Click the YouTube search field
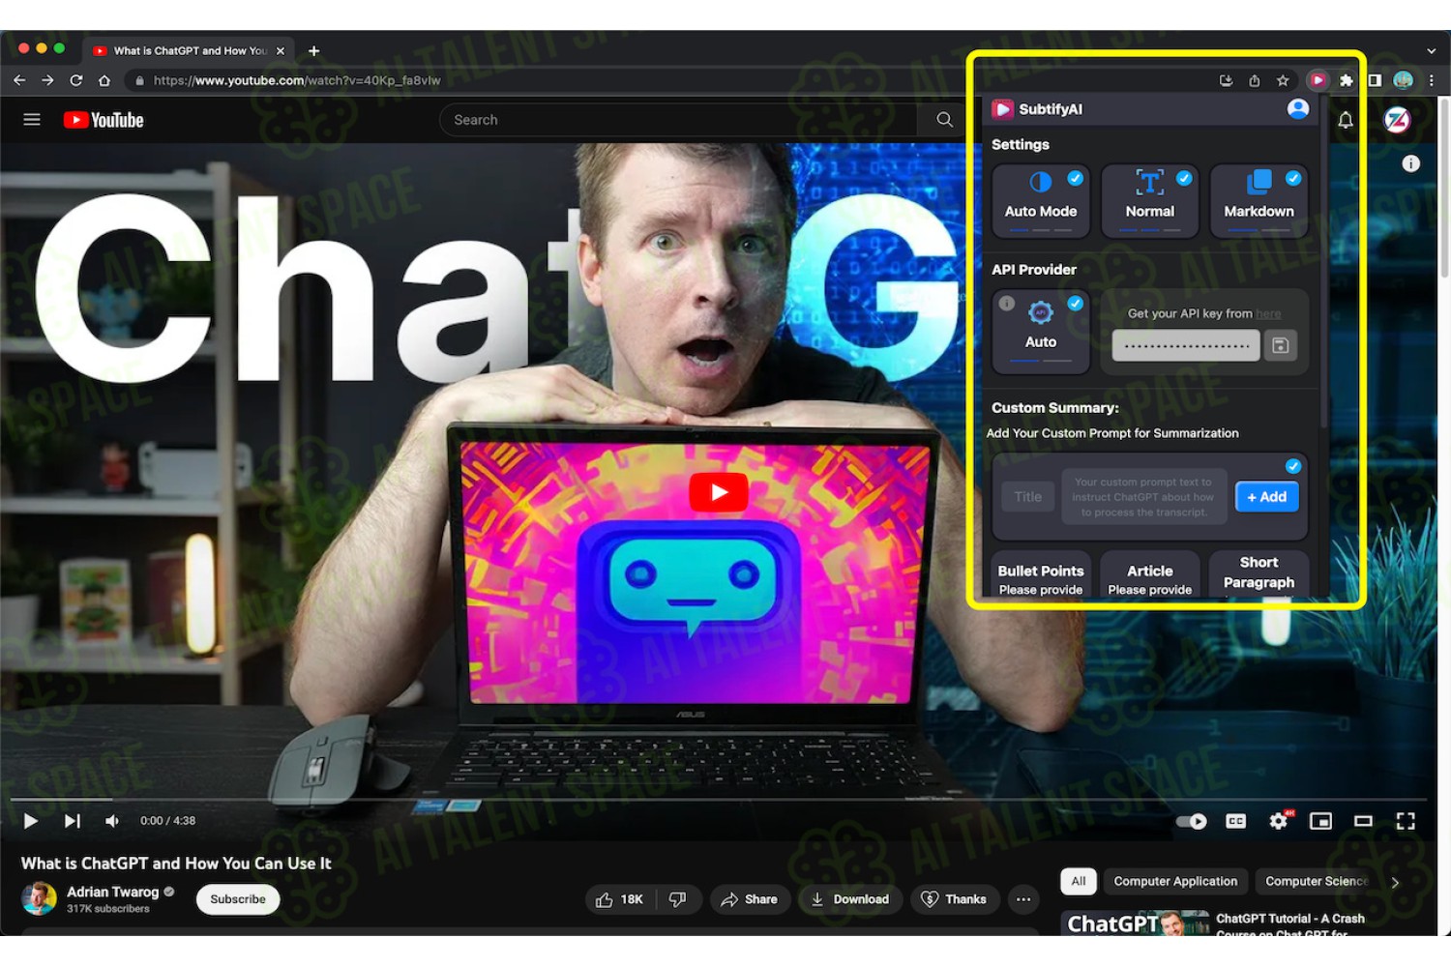Viewport: 1451px width, 967px height. pyautogui.click(x=679, y=120)
